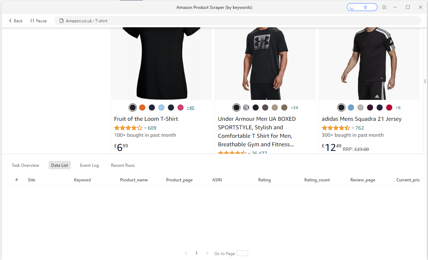Select navy swatch for Fruit of the Loom
The width and height of the screenshot is (428, 260).
[152, 108]
